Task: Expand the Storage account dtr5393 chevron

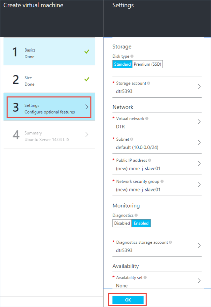Action: (199, 87)
